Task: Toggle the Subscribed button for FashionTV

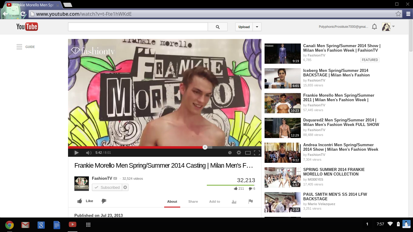Action: click(x=107, y=188)
